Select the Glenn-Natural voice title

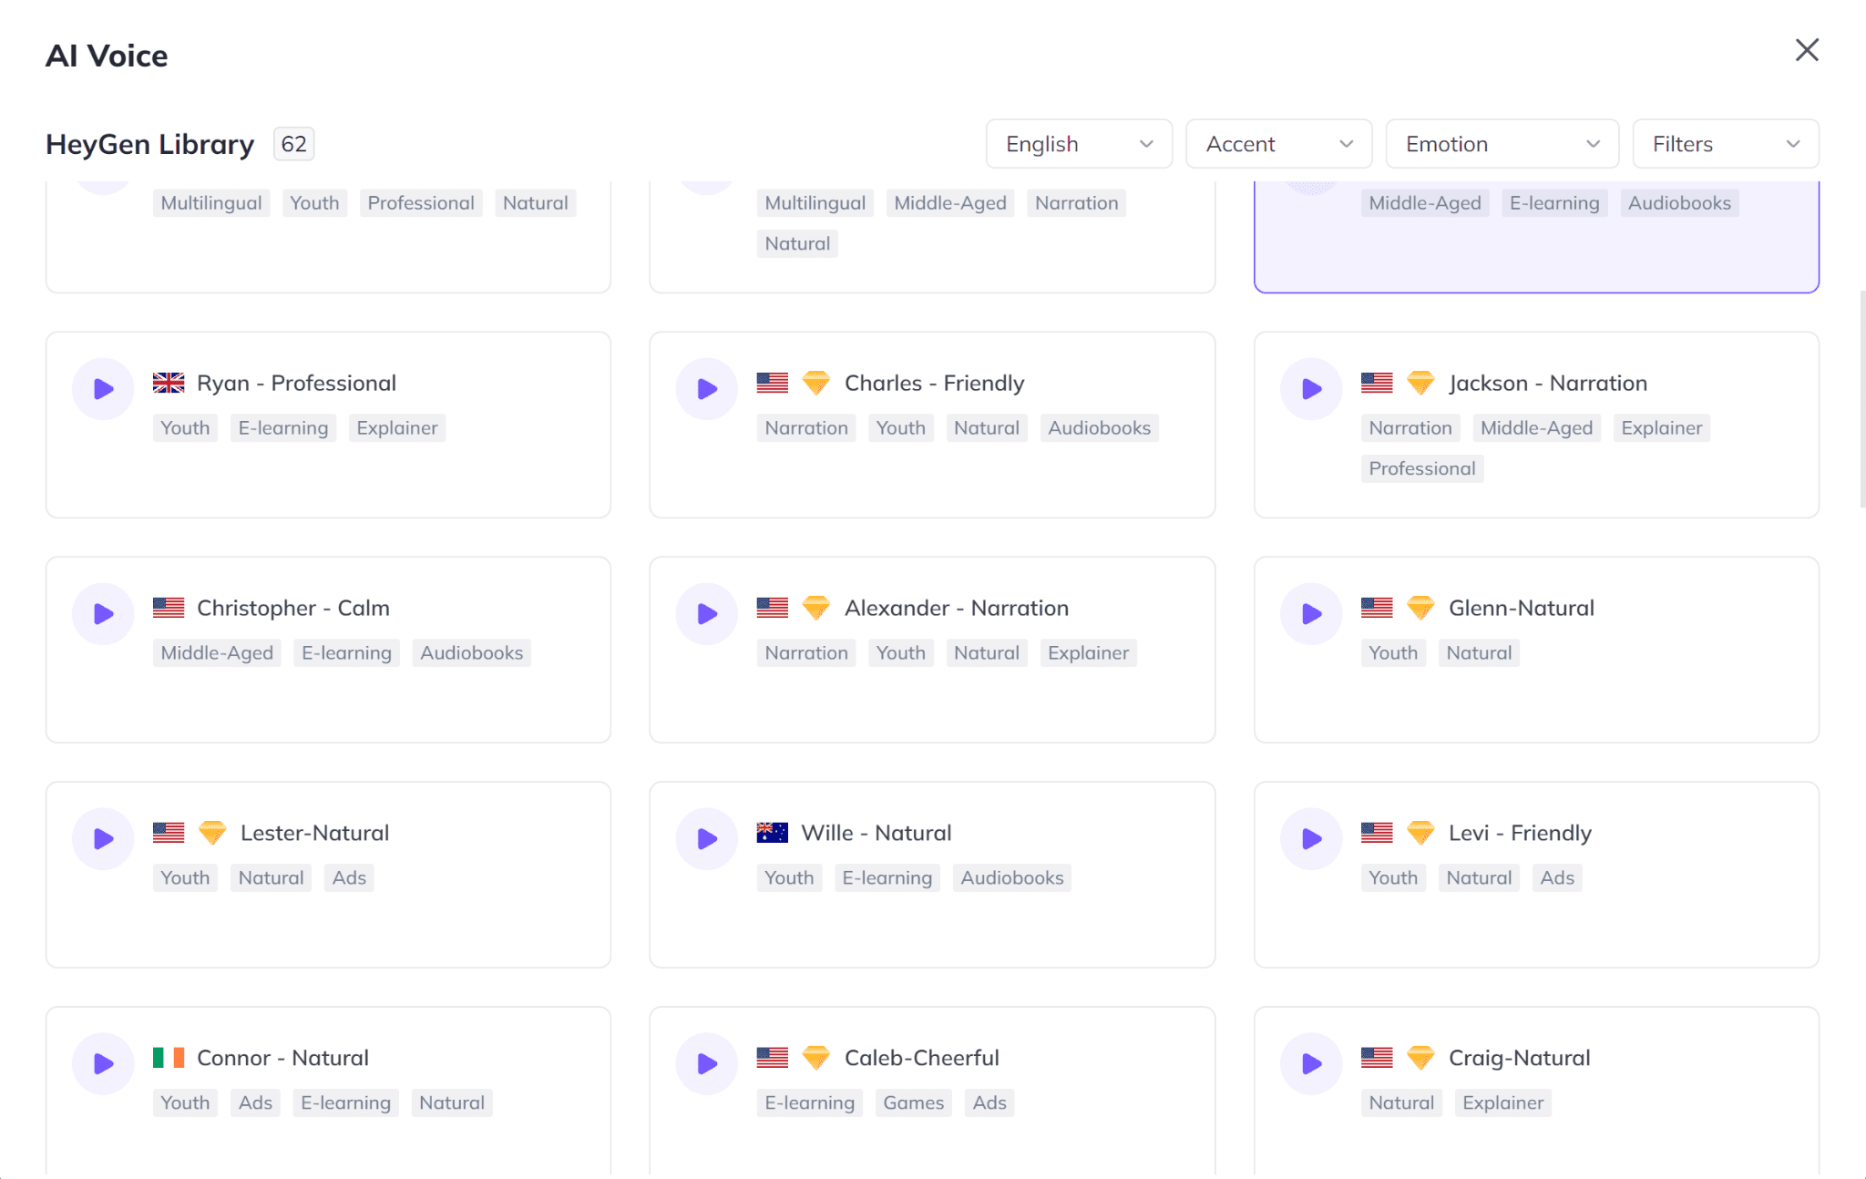coord(1522,608)
